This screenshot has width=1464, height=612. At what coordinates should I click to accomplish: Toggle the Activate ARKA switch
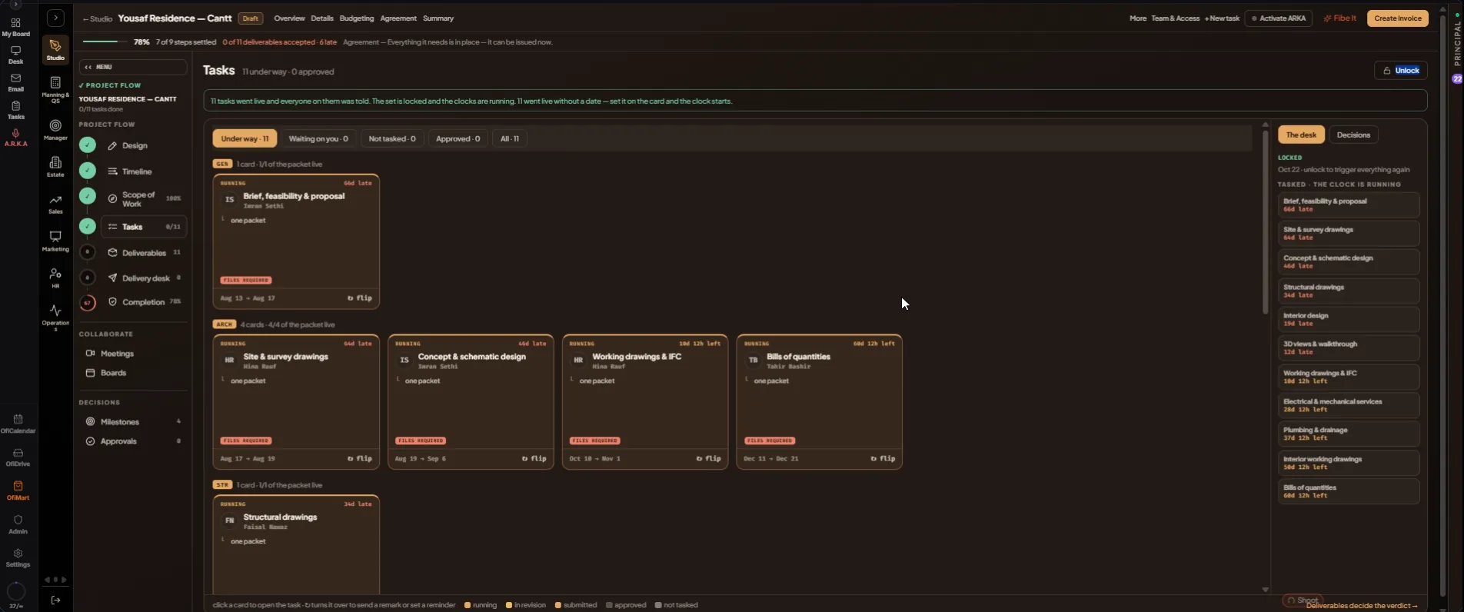1279,18
